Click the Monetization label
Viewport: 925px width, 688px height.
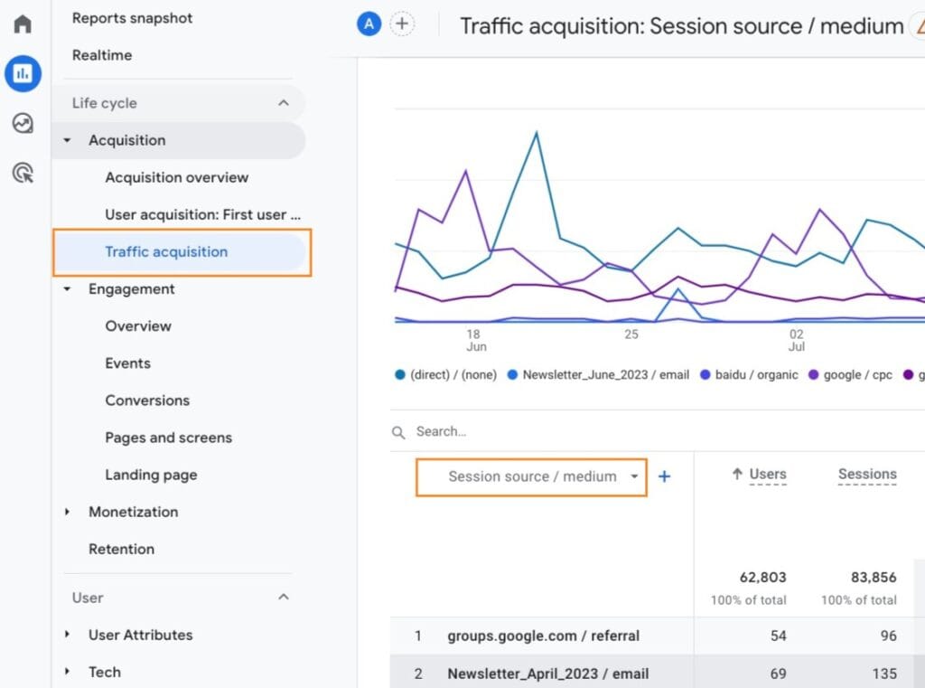pyautogui.click(x=134, y=512)
